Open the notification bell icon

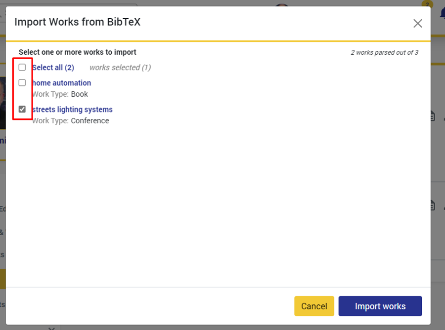click(x=442, y=12)
